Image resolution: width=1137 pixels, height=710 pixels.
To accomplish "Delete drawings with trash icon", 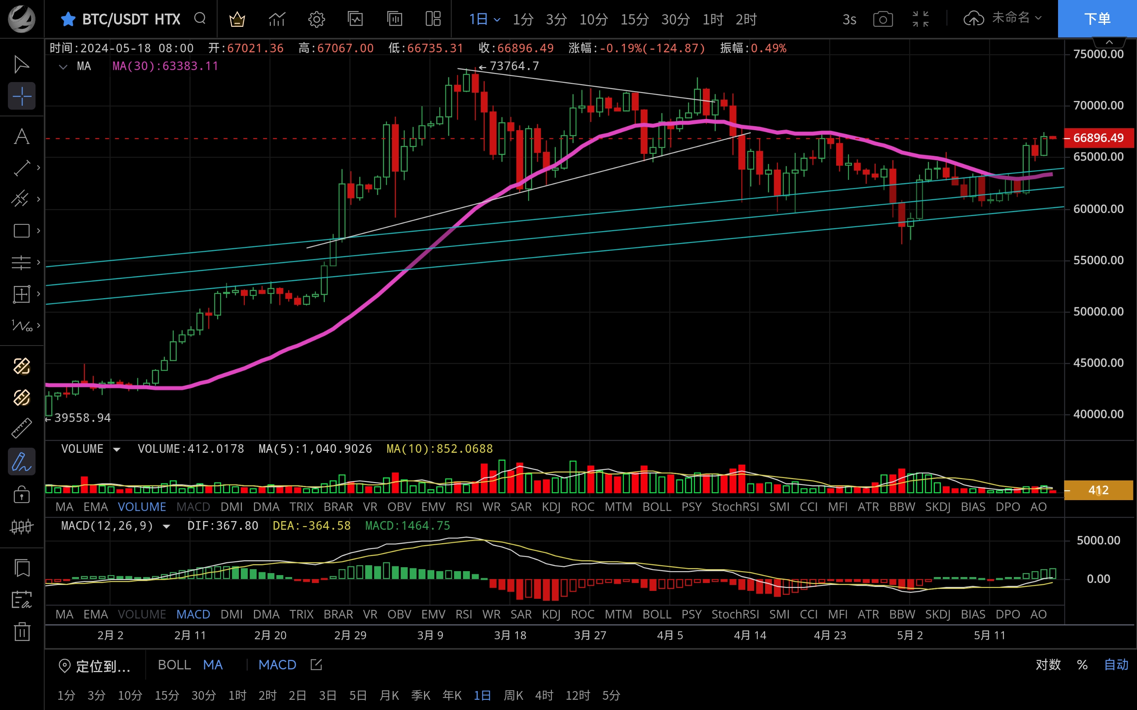I will (22, 632).
